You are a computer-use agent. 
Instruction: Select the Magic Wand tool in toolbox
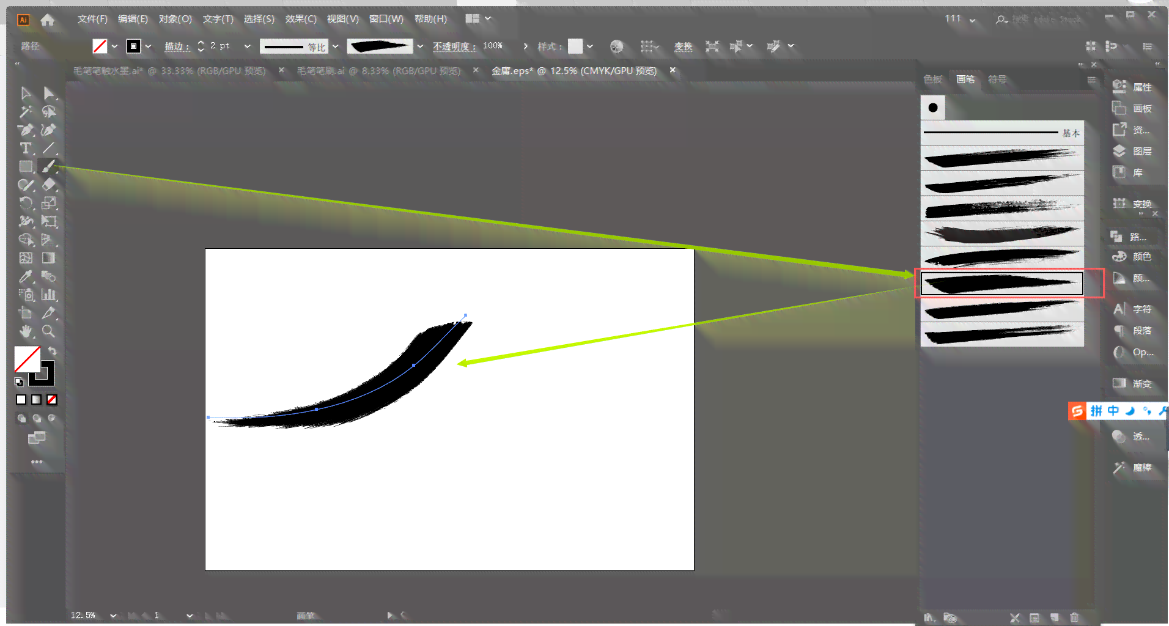tap(26, 111)
